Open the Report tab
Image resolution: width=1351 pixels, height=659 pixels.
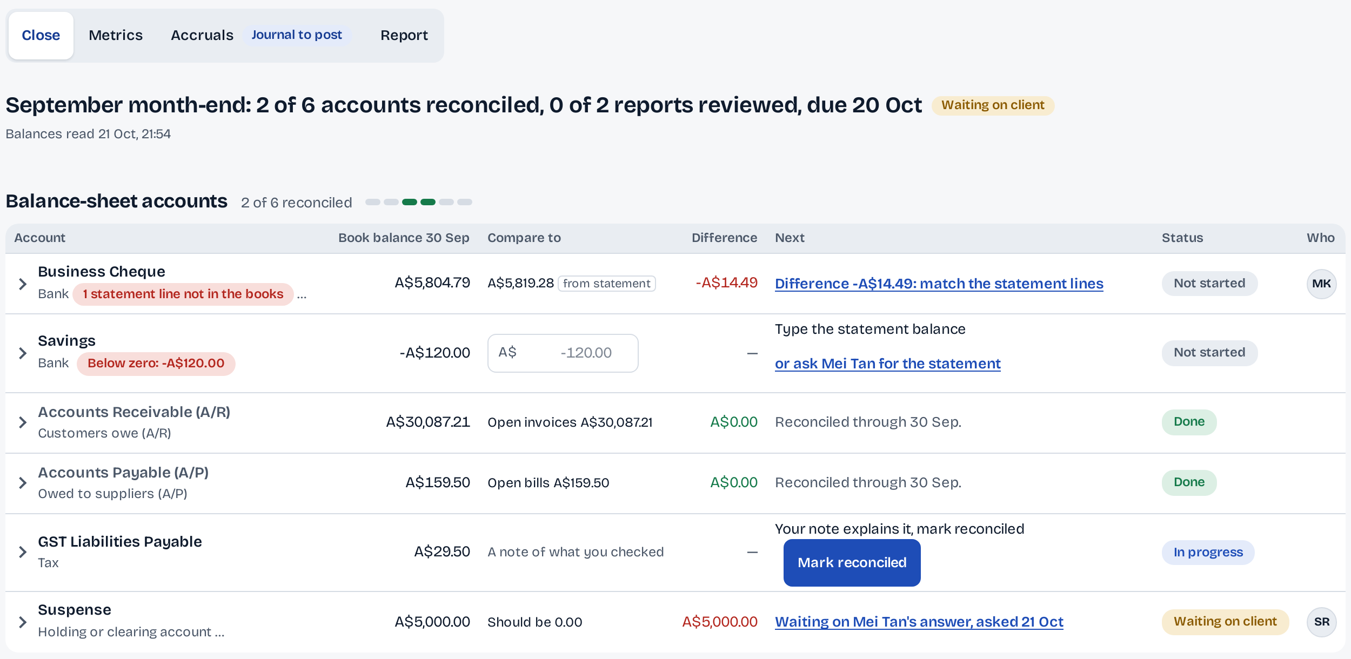coord(404,36)
